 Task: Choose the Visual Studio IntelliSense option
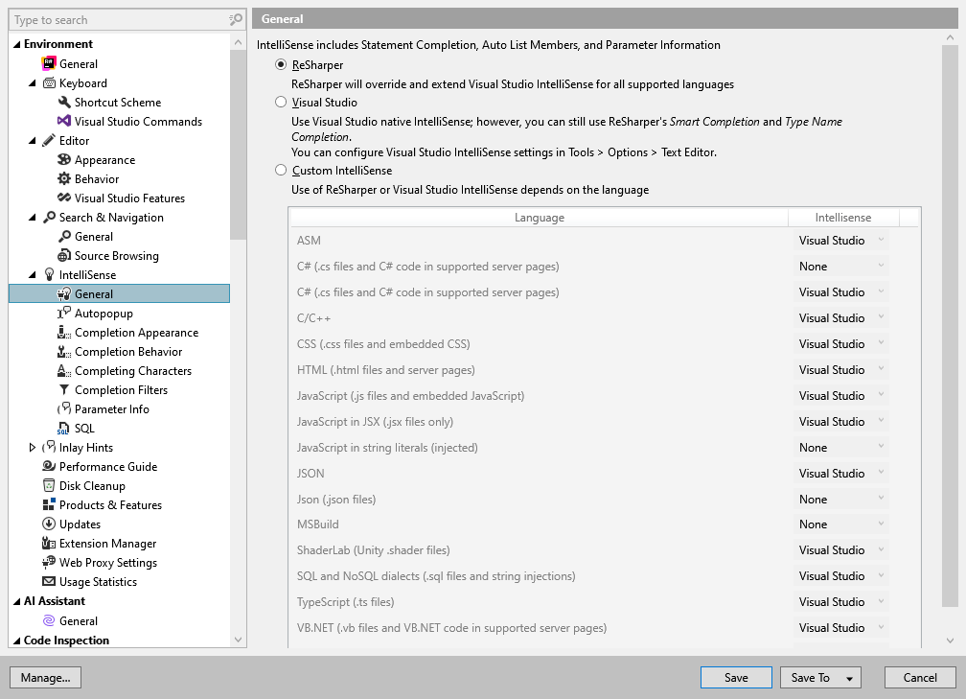tap(280, 103)
